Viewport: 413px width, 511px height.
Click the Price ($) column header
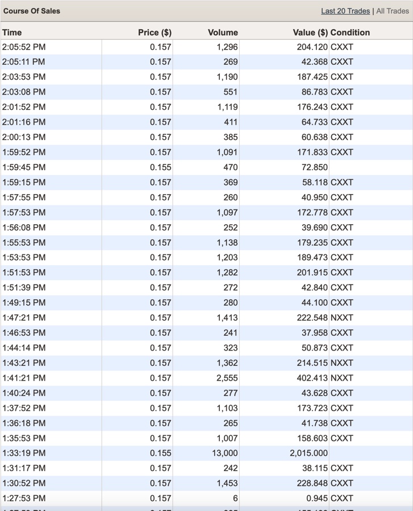pyautogui.click(x=155, y=32)
